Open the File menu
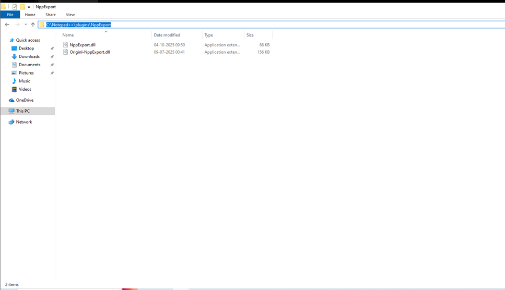 click(x=10, y=15)
